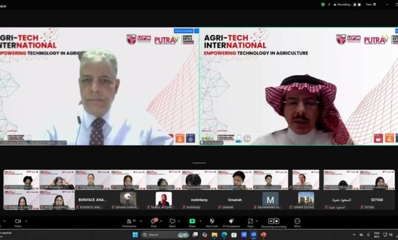Stop recording using top bar stop icon
Viewport: 398px width, 240px height.
(359, 5)
